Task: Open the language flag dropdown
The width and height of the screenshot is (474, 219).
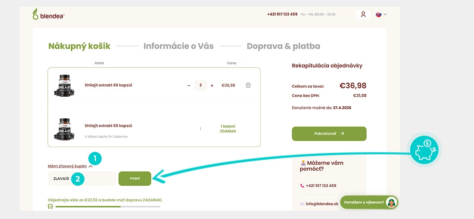Action: tap(381, 14)
